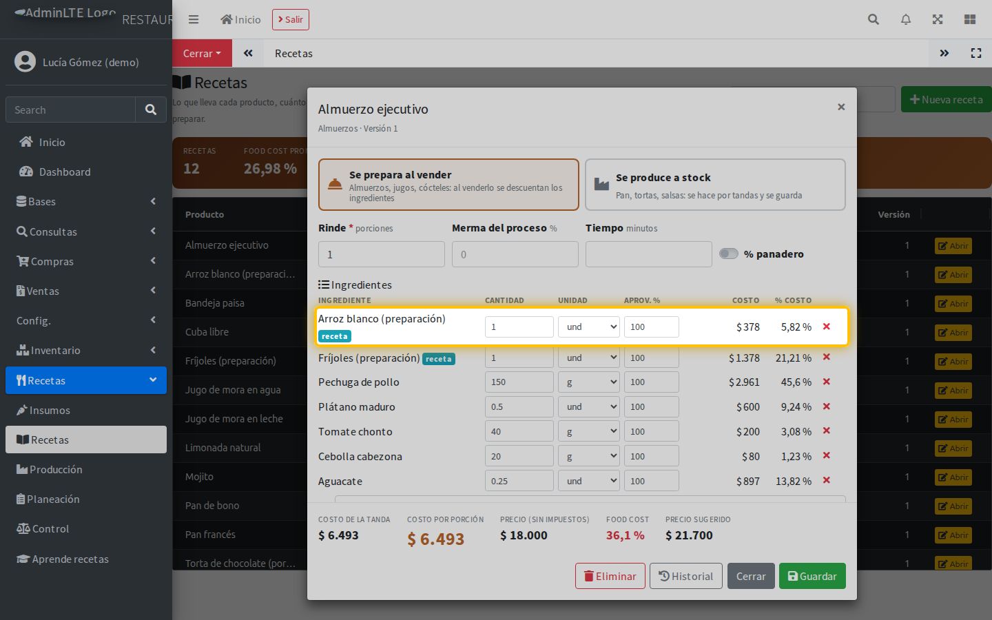Open the apps grid icon

coord(970,19)
